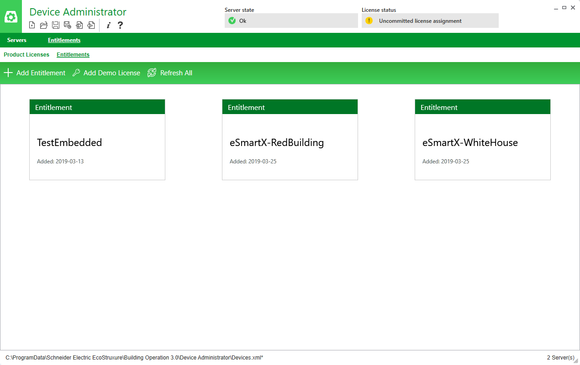Click the Devices.xml file path in status bar
The image size is (580, 365).
[134, 358]
